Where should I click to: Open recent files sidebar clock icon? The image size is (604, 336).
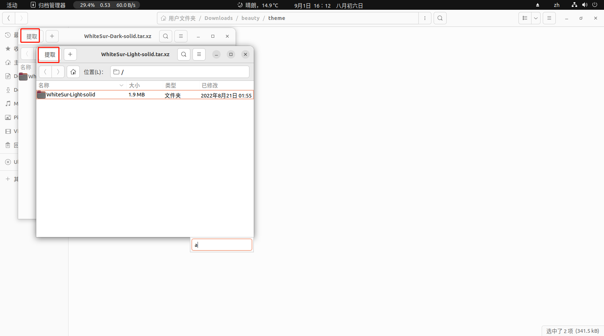(x=8, y=35)
